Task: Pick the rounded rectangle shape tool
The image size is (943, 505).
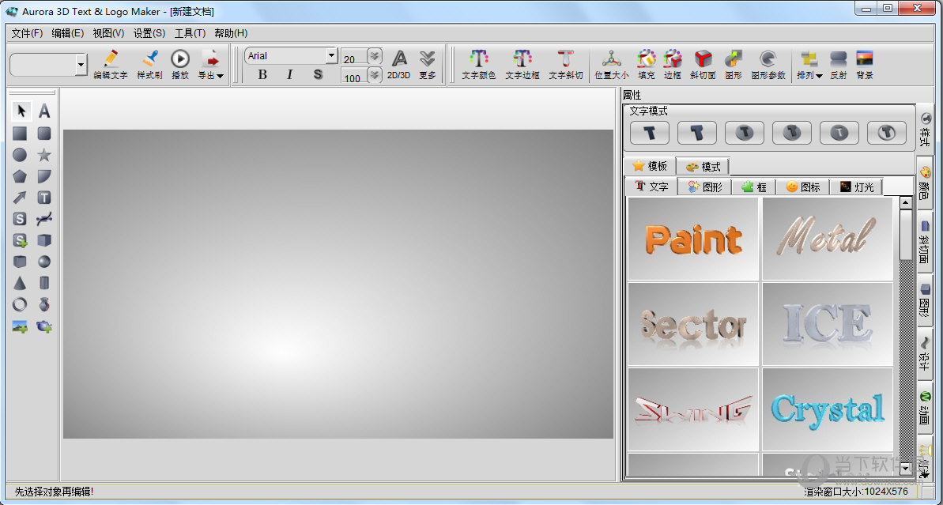Action: (x=44, y=134)
